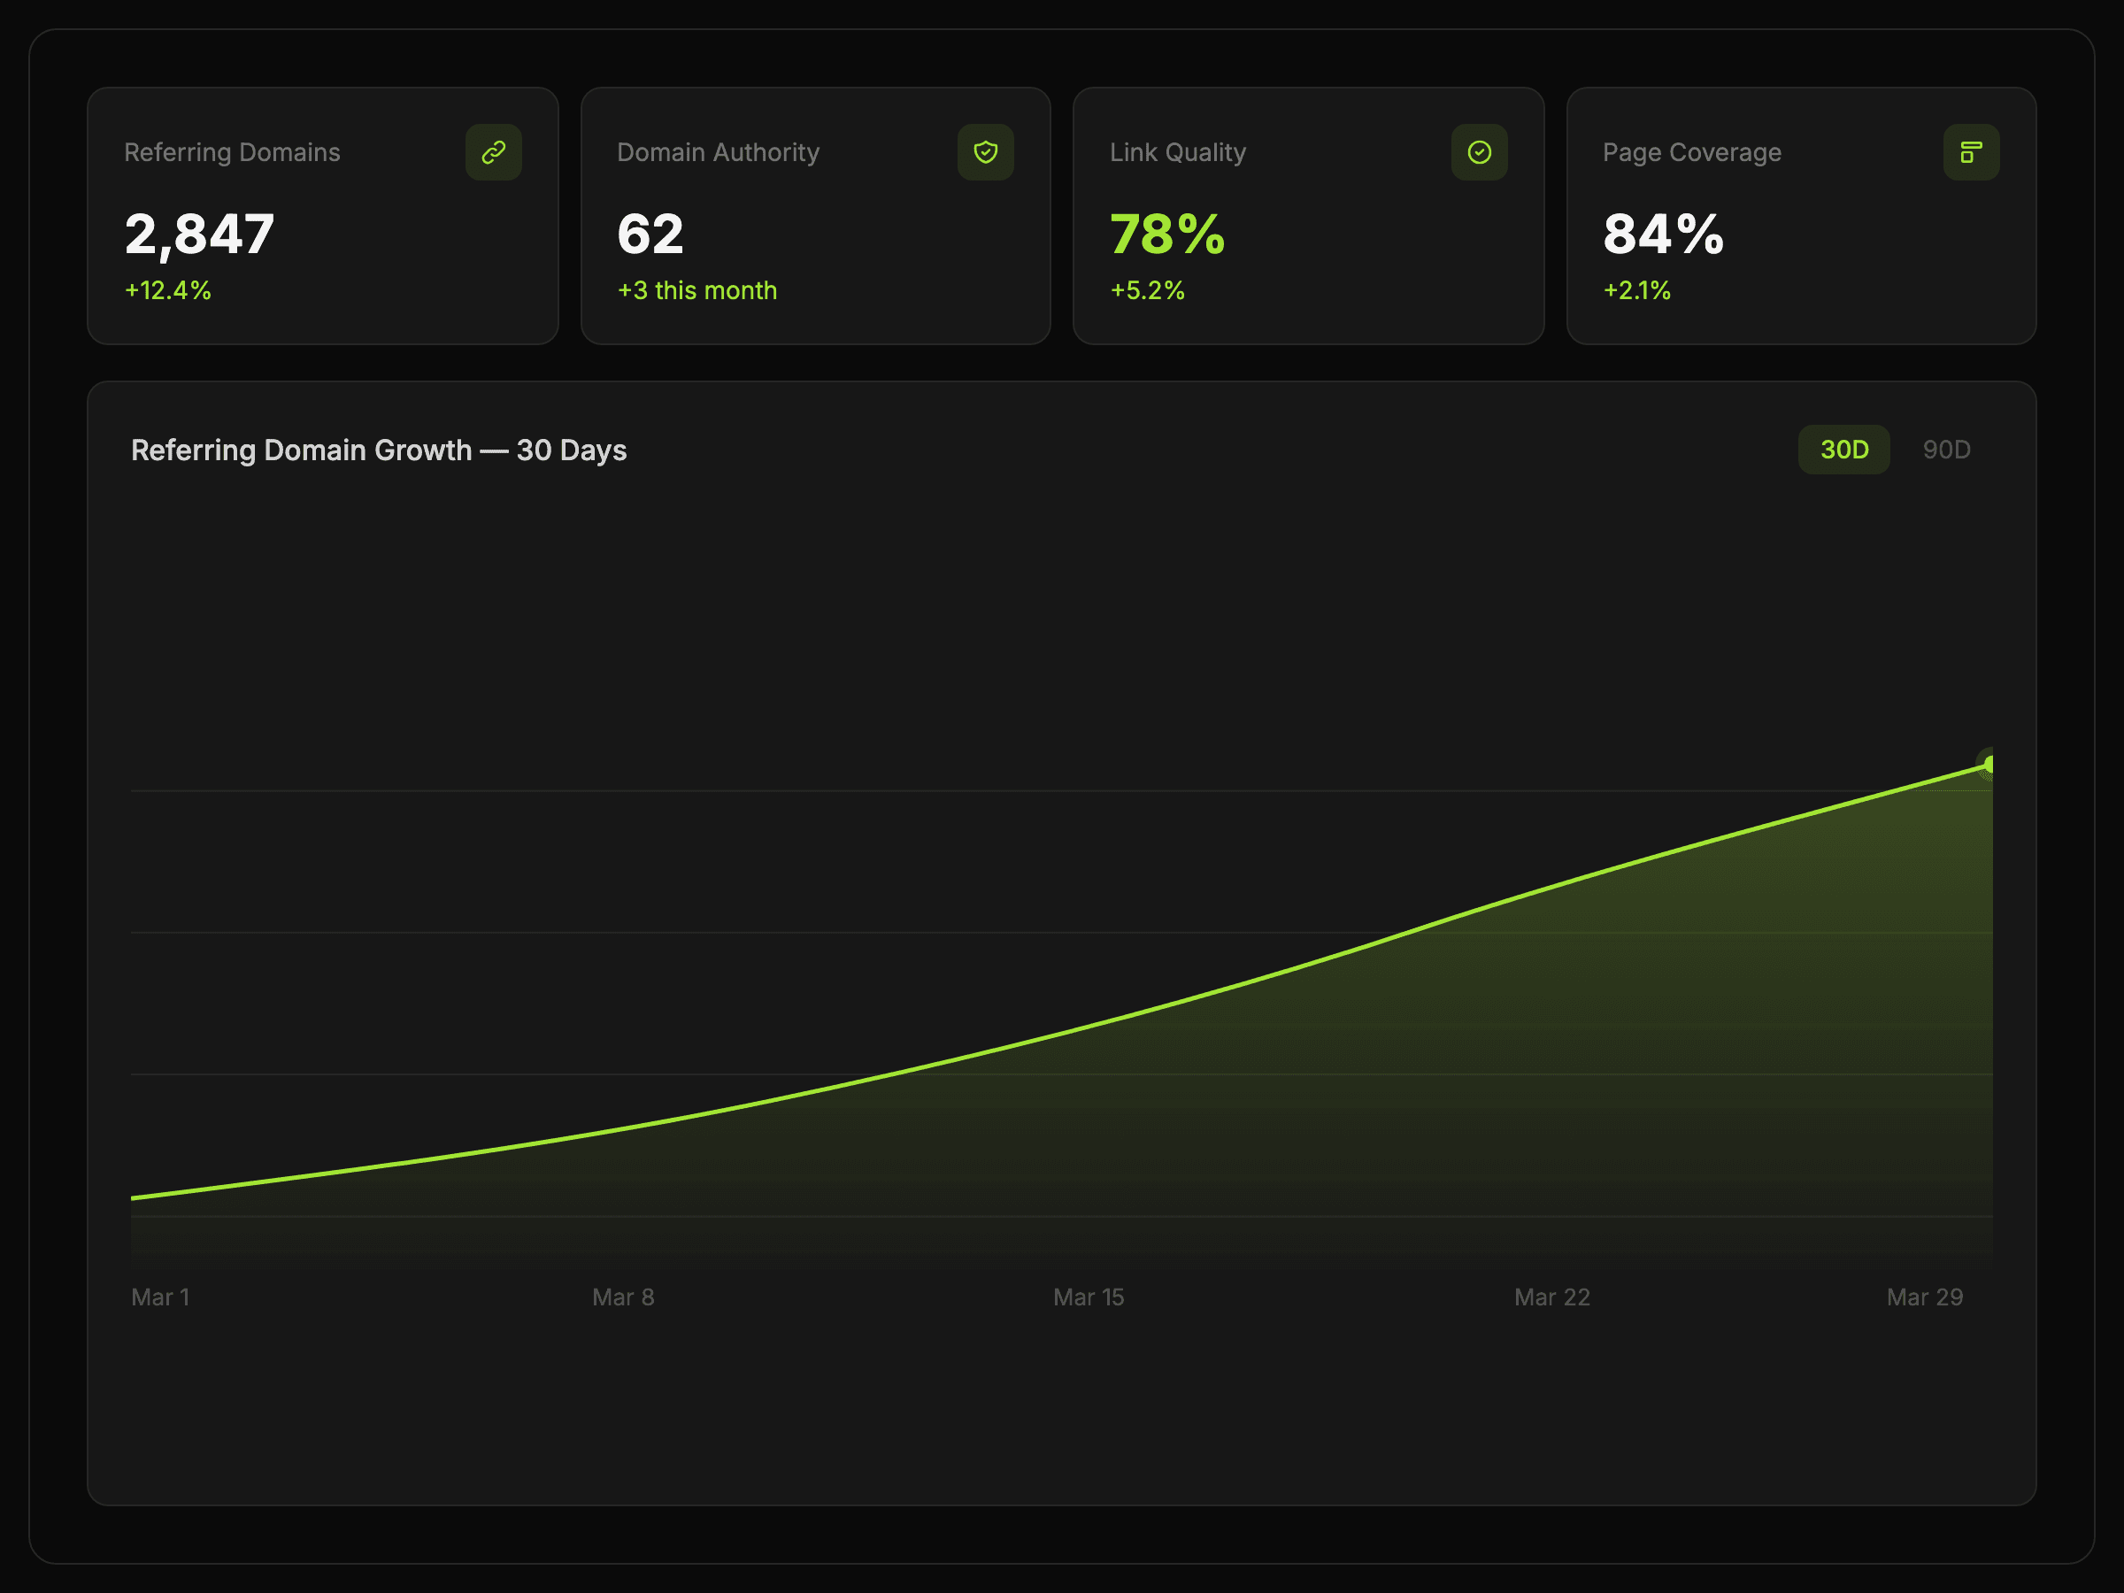Switch chart to the 30D range

point(1843,450)
